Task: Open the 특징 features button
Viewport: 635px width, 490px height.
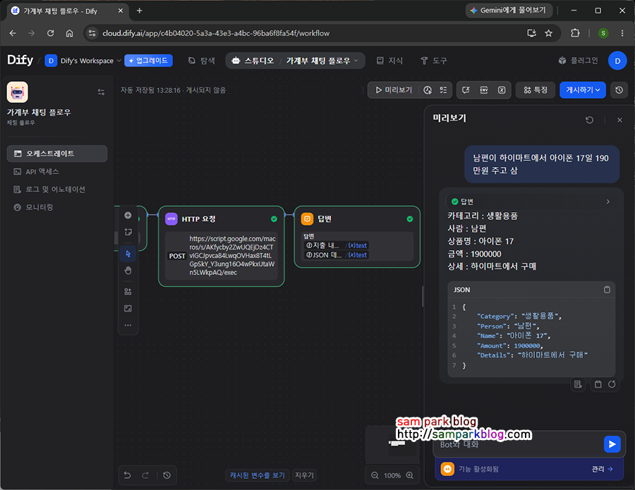Action: coord(536,90)
